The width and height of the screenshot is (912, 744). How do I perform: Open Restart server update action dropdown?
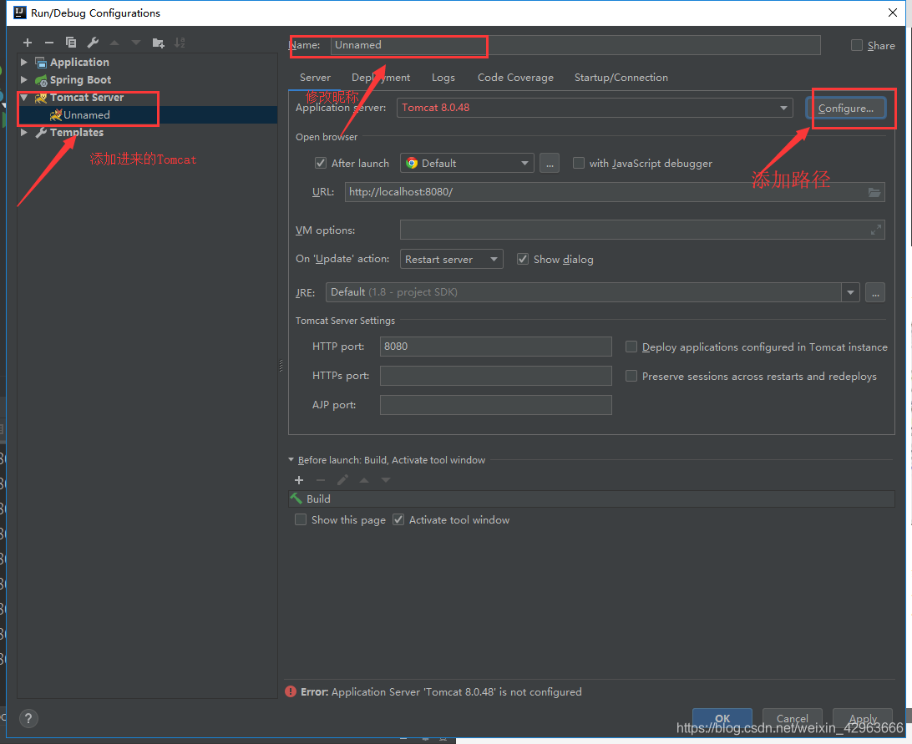(451, 260)
